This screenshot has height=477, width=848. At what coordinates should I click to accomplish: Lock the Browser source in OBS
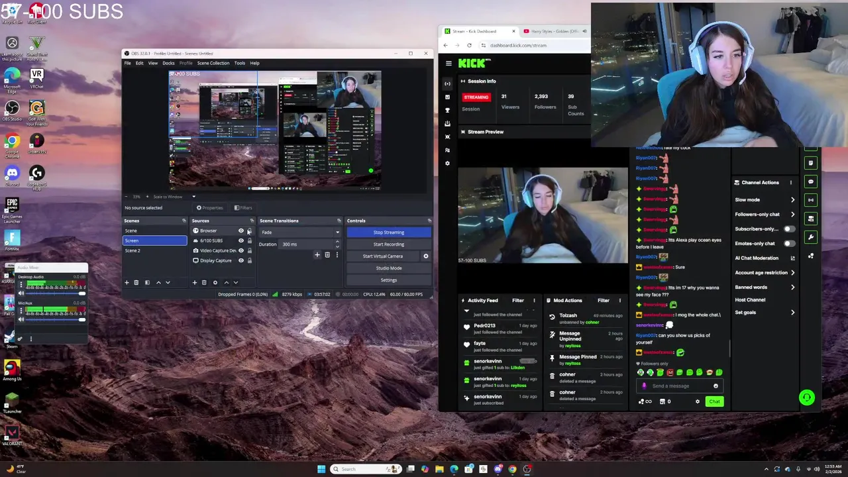click(x=249, y=231)
